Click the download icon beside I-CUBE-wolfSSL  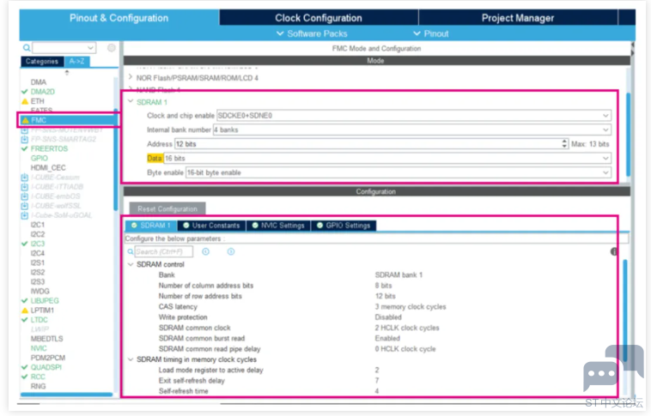[x=25, y=206]
